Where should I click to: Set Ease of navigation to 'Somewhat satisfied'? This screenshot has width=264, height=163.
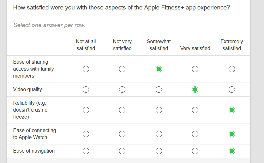[159, 151]
